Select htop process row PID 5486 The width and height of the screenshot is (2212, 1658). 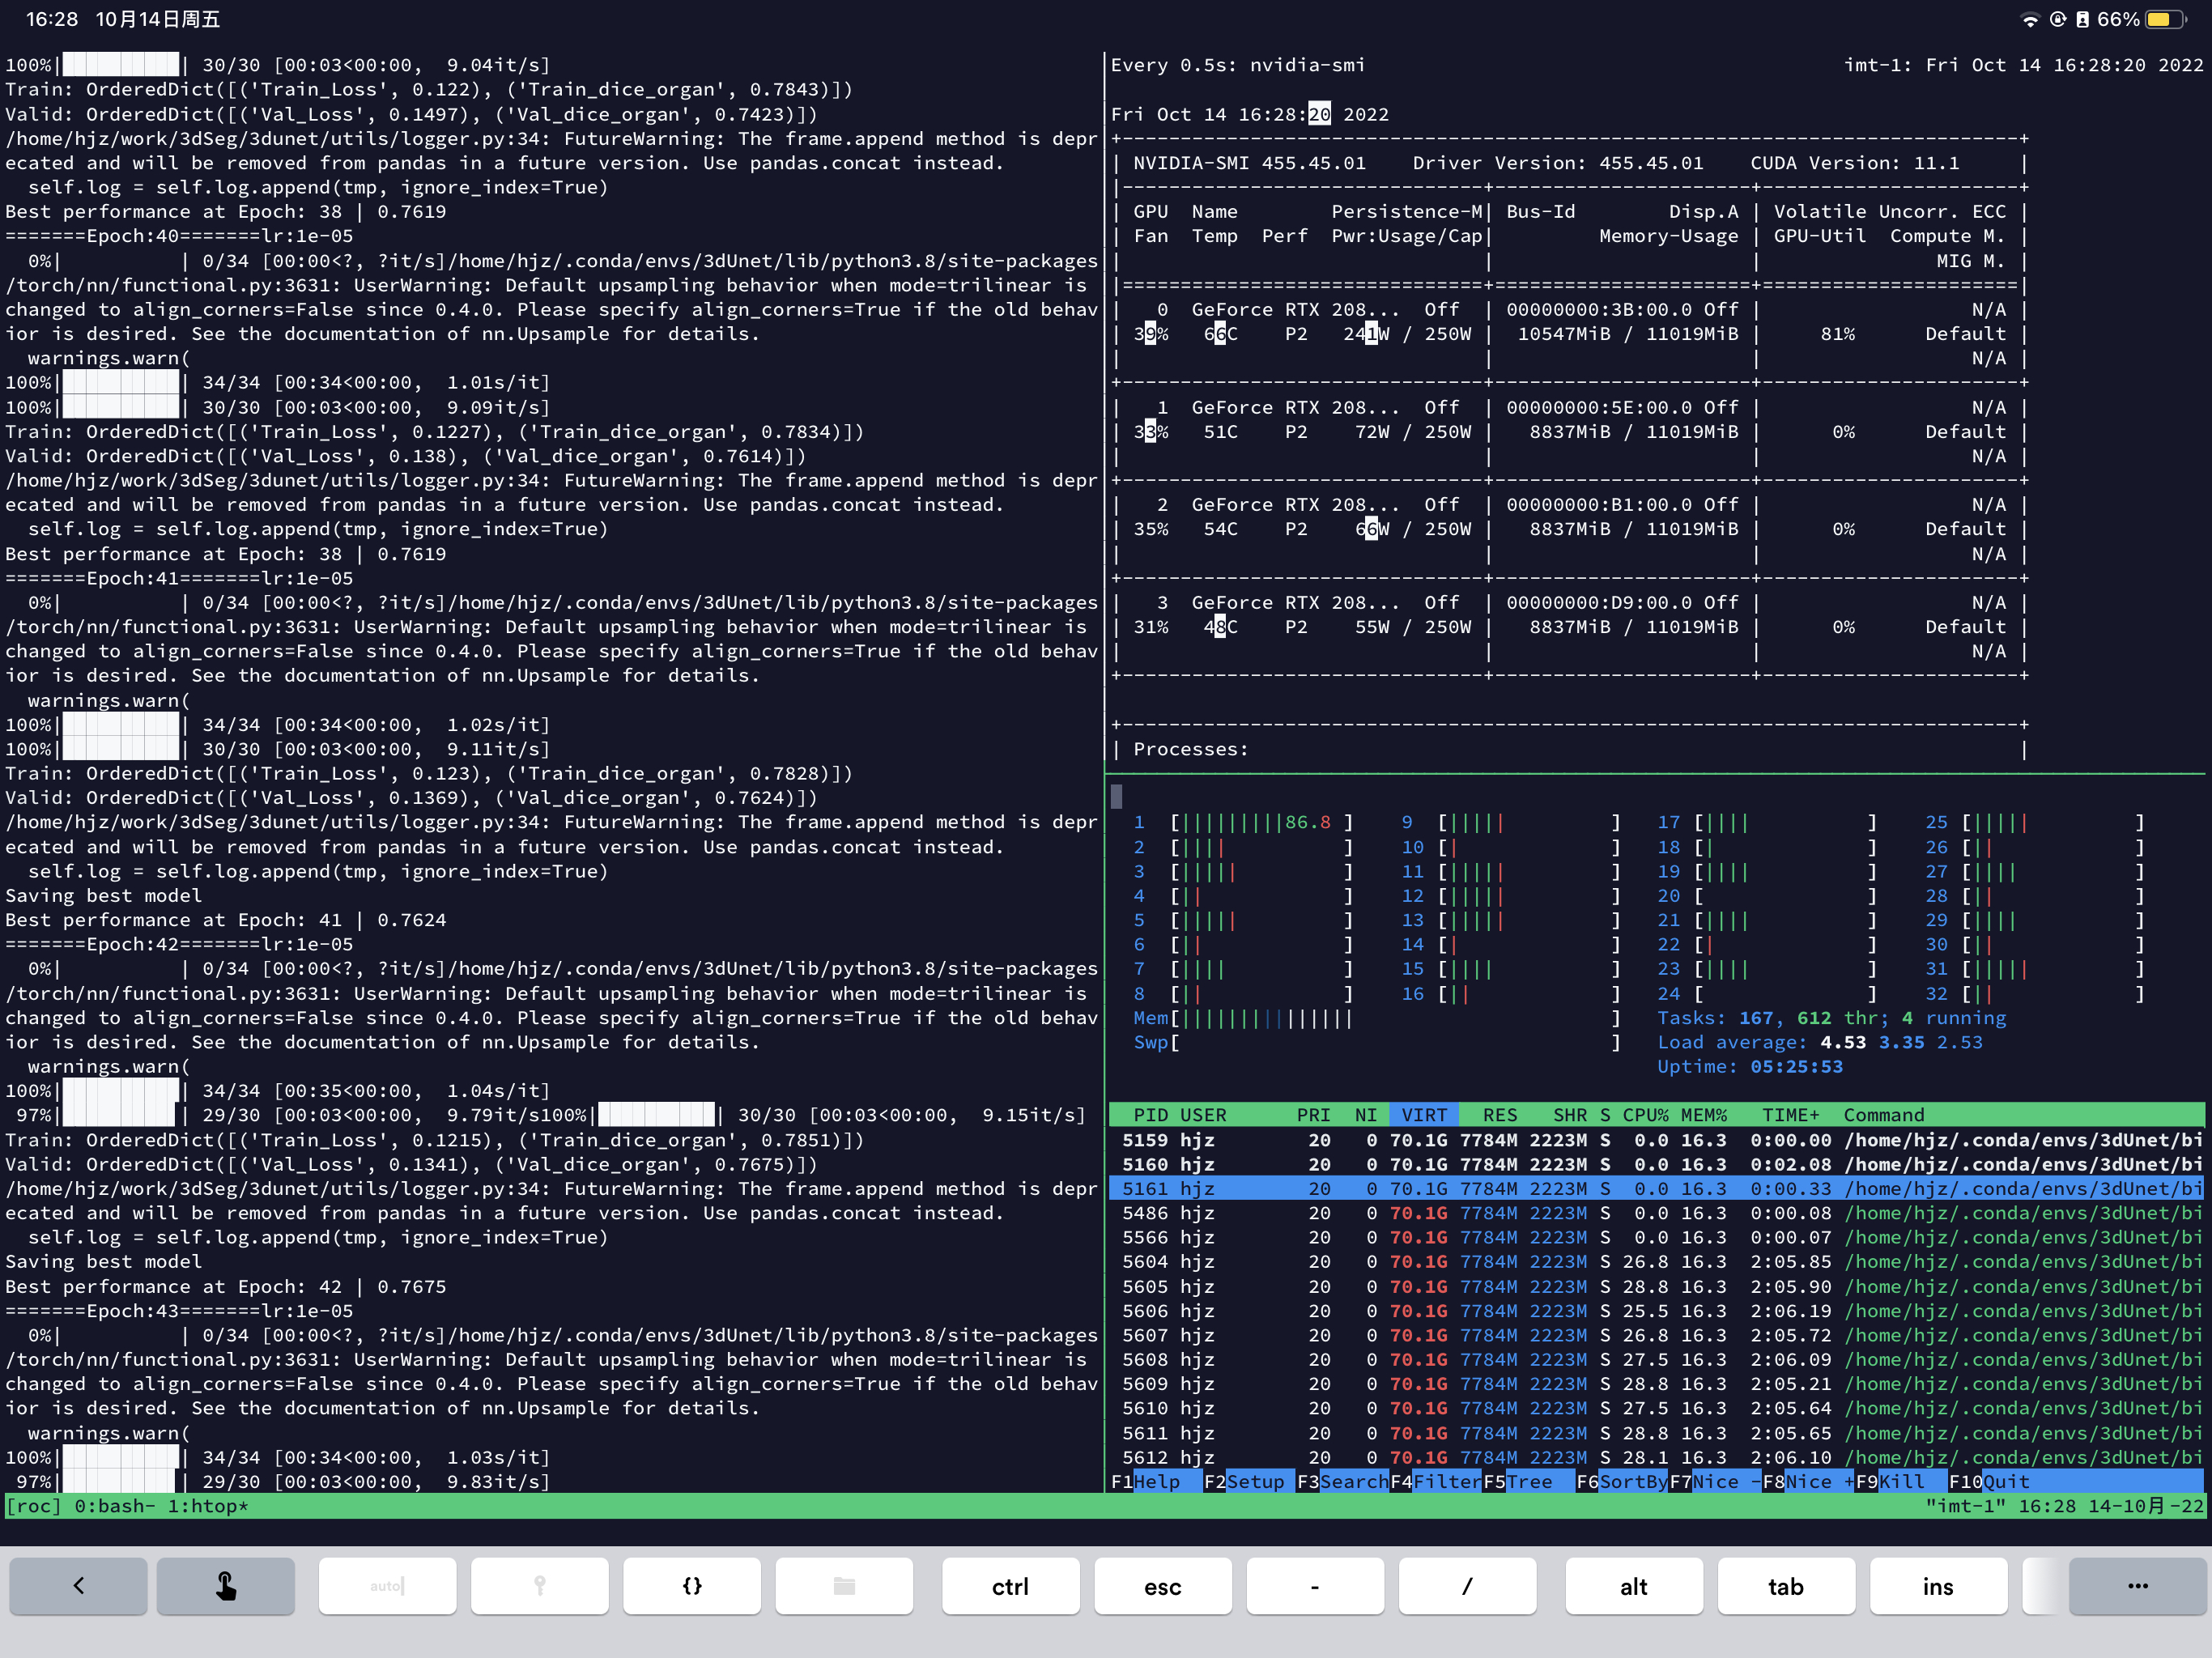(x=1657, y=1213)
